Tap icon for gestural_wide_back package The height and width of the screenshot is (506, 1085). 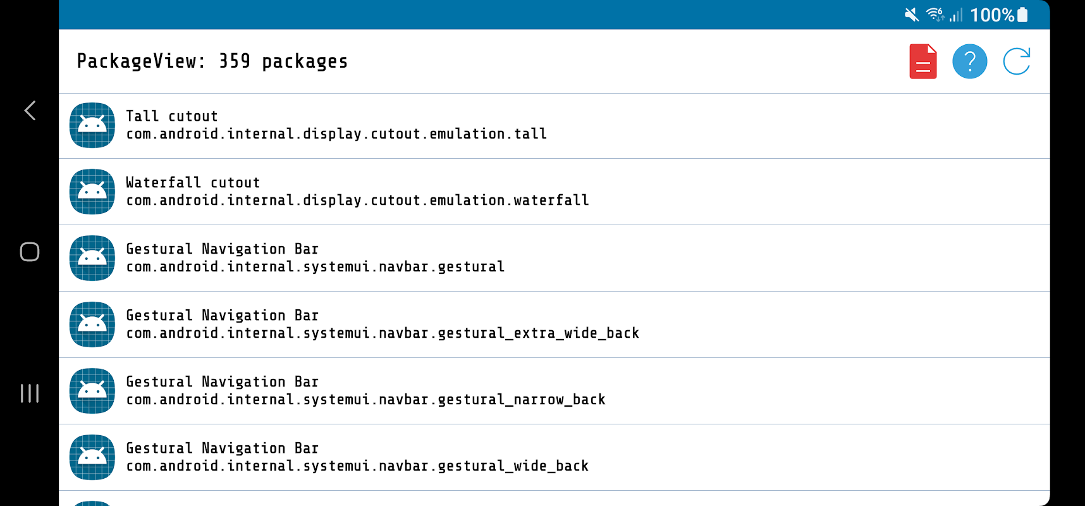[x=92, y=457]
